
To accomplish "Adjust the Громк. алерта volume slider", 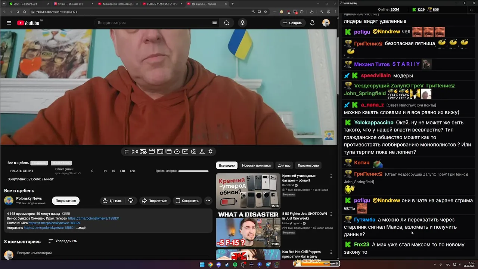I will 193,171.
